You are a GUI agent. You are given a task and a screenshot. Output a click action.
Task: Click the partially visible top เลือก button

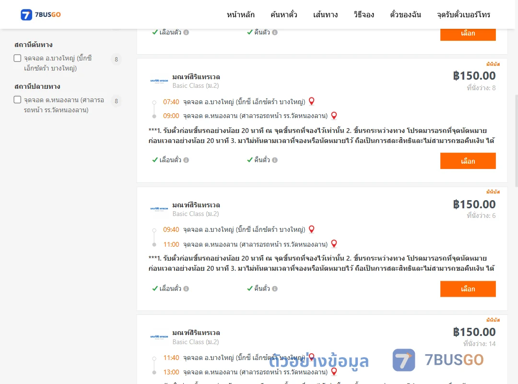[468, 35]
